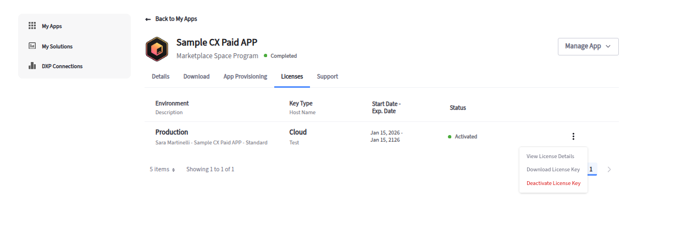Switch to the Details tab
The width and height of the screenshot is (698, 252).
[160, 77]
